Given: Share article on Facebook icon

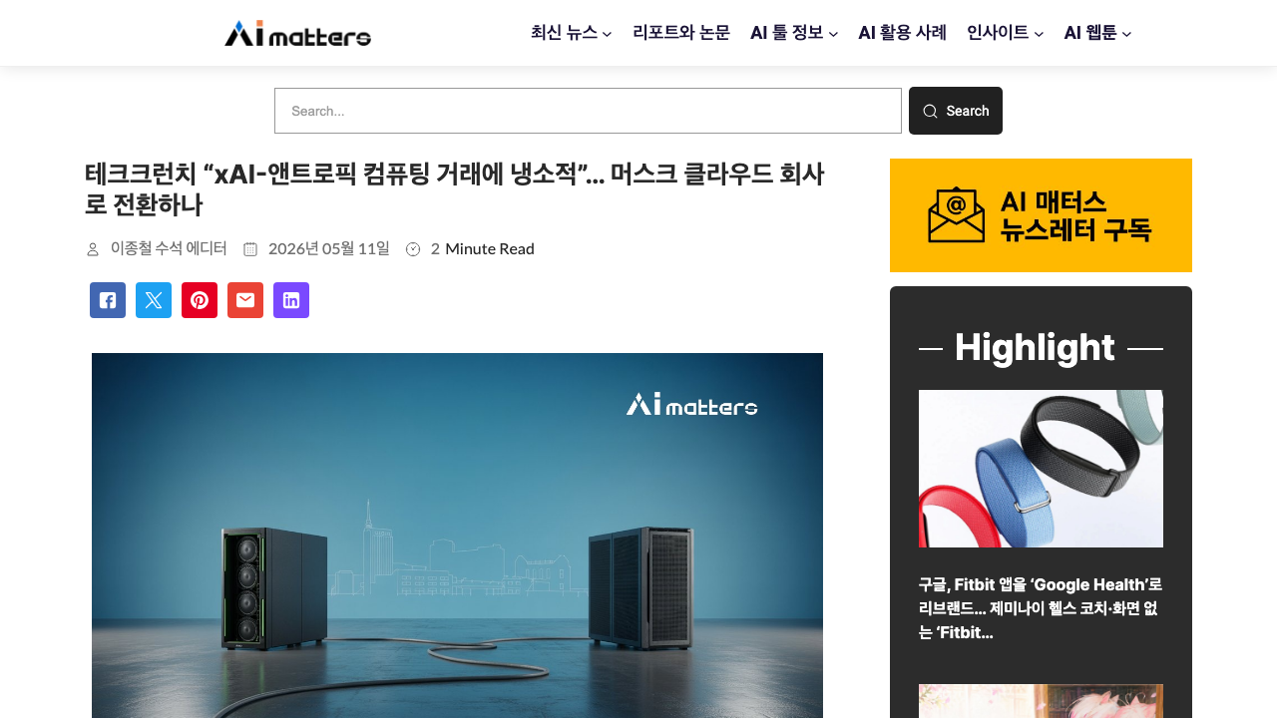Looking at the screenshot, I should [108, 300].
